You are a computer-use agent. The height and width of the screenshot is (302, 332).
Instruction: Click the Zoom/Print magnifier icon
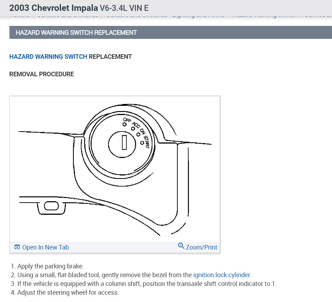tap(181, 246)
